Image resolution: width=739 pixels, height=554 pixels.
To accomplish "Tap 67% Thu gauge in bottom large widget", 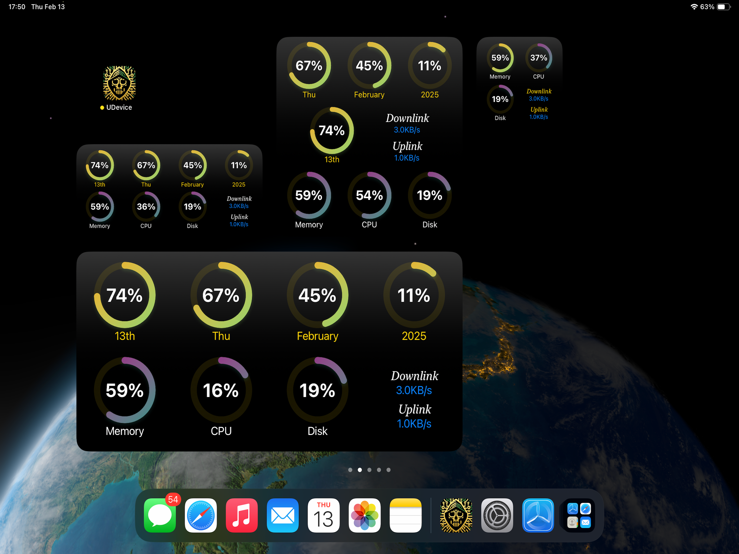I will coord(221,295).
